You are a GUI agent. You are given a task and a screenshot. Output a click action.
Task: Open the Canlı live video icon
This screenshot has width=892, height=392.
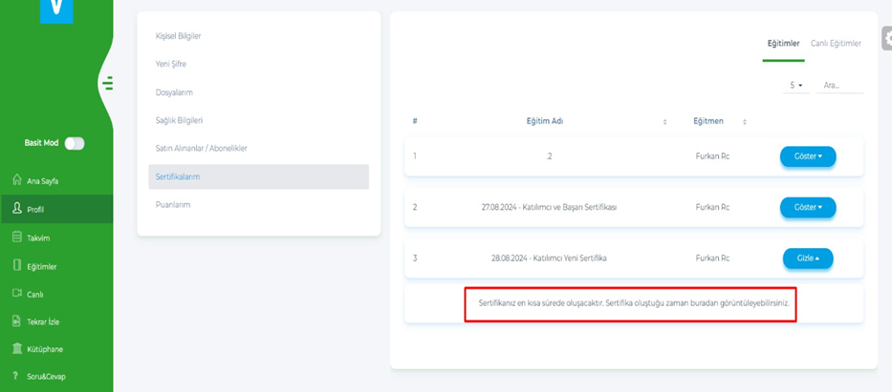(x=17, y=294)
